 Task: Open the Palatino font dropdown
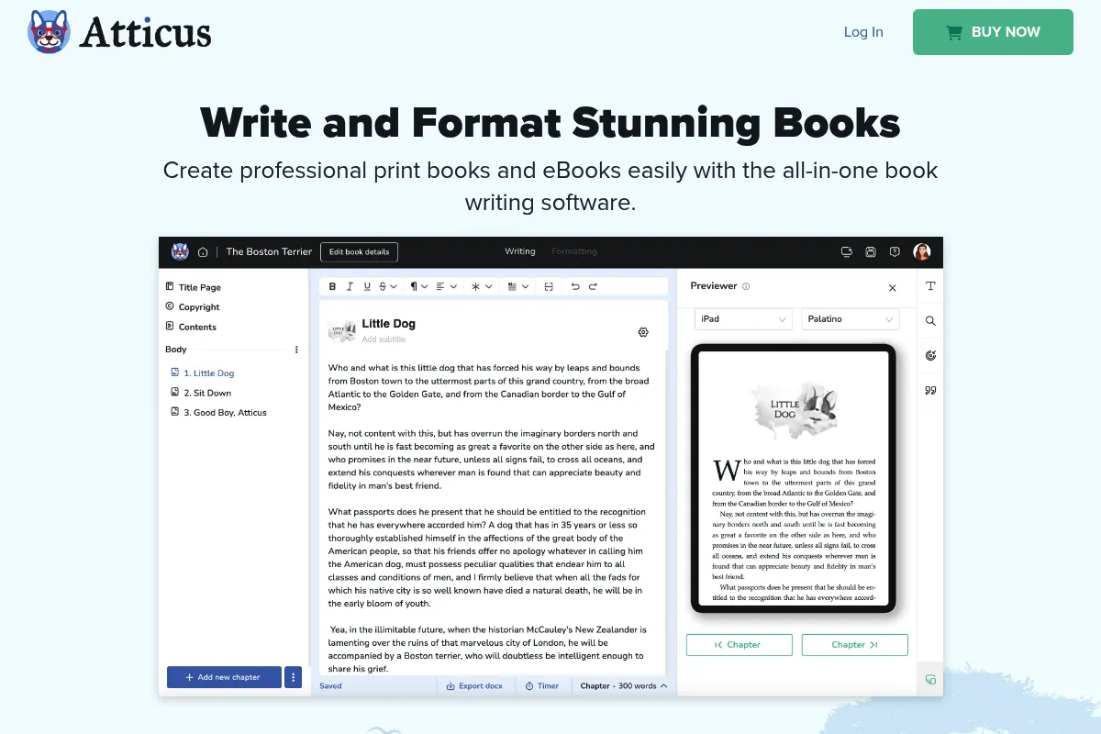click(x=851, y=319)
